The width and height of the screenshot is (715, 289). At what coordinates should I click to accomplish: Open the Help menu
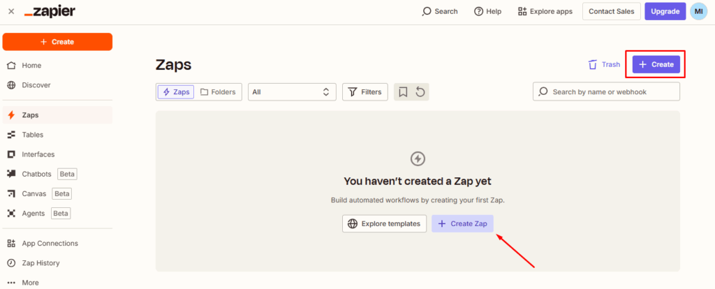[487, 11]
